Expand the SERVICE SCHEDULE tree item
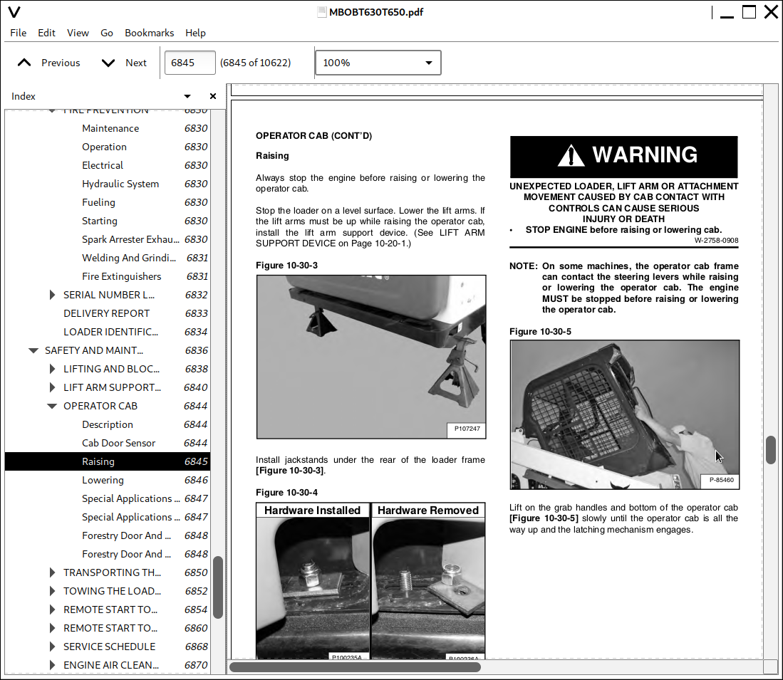 52,647
